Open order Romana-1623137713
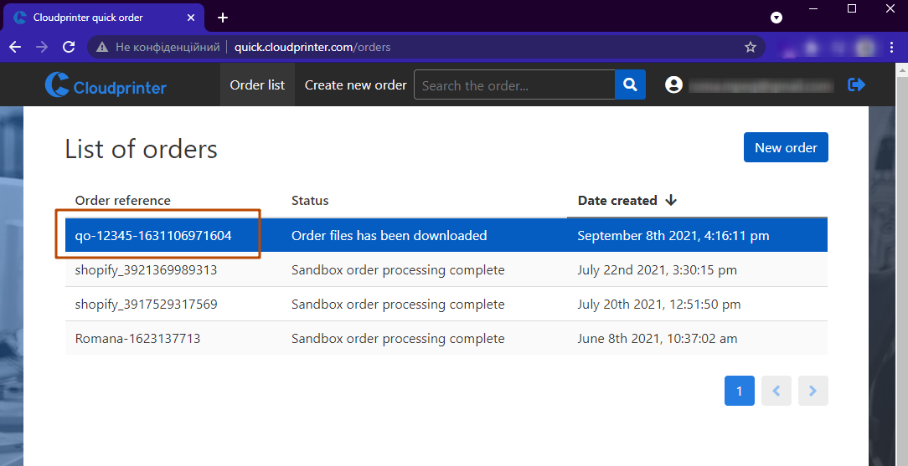Screen dimensions: 908x466 (137, 338)
